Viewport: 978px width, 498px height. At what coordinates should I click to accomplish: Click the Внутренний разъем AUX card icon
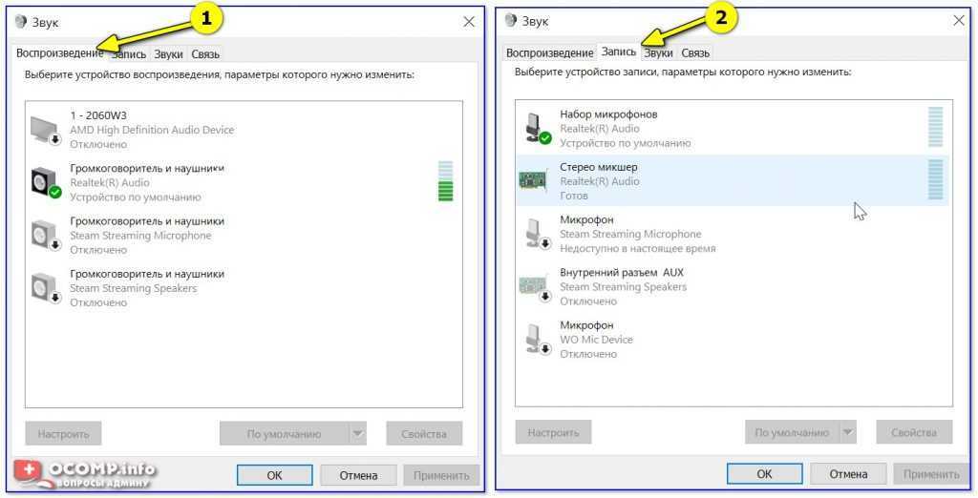pos(535,287)
